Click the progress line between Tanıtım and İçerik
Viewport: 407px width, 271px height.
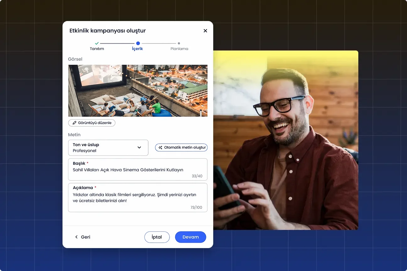tap(117, 43)
